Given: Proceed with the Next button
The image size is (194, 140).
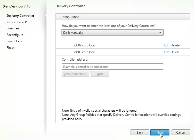Looking at the screenshot, I should (x=160, y=132).
